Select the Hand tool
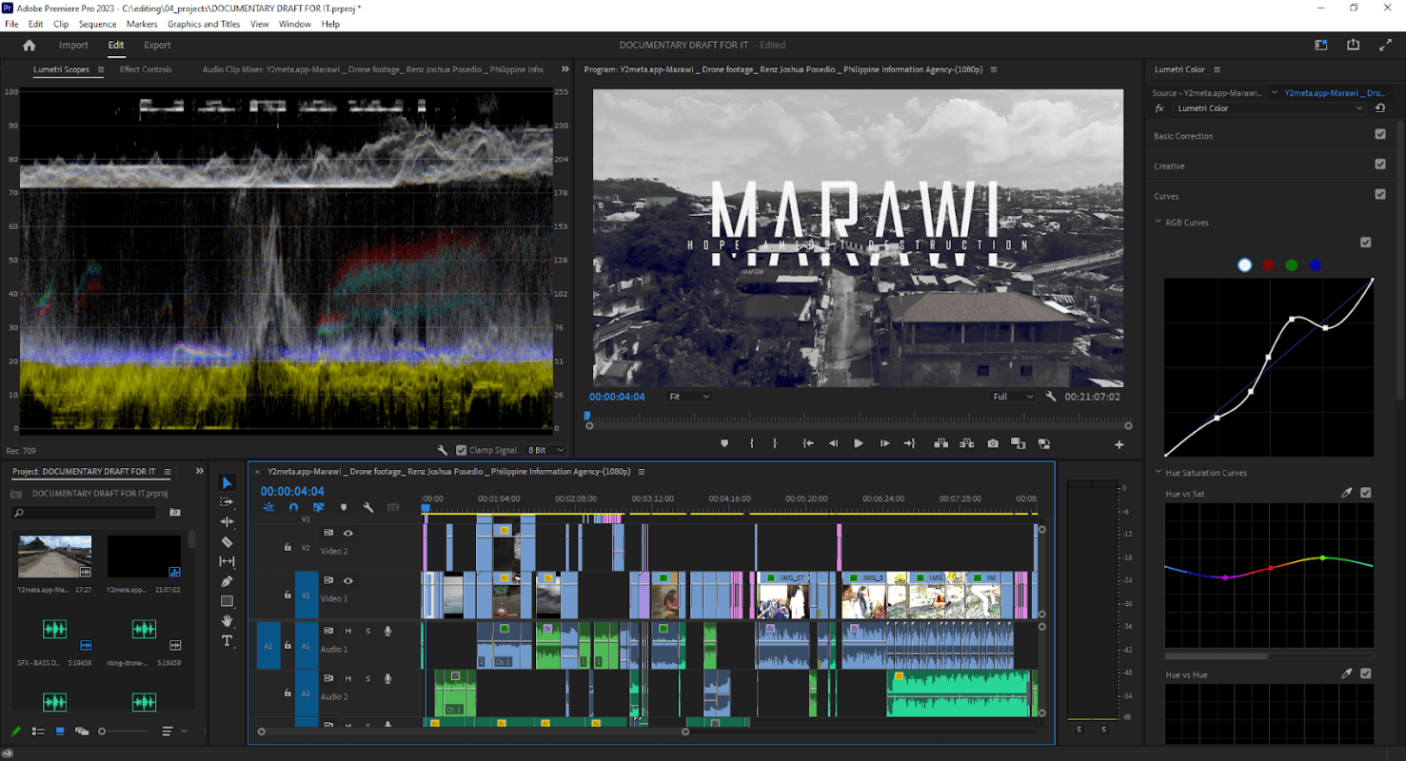Viewport: 1406px width, 761px height. [x=227, y=621]
